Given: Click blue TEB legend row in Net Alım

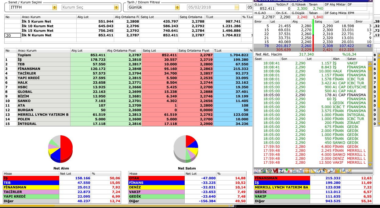Looking at the screenshot, I should (x=62, y=183).
